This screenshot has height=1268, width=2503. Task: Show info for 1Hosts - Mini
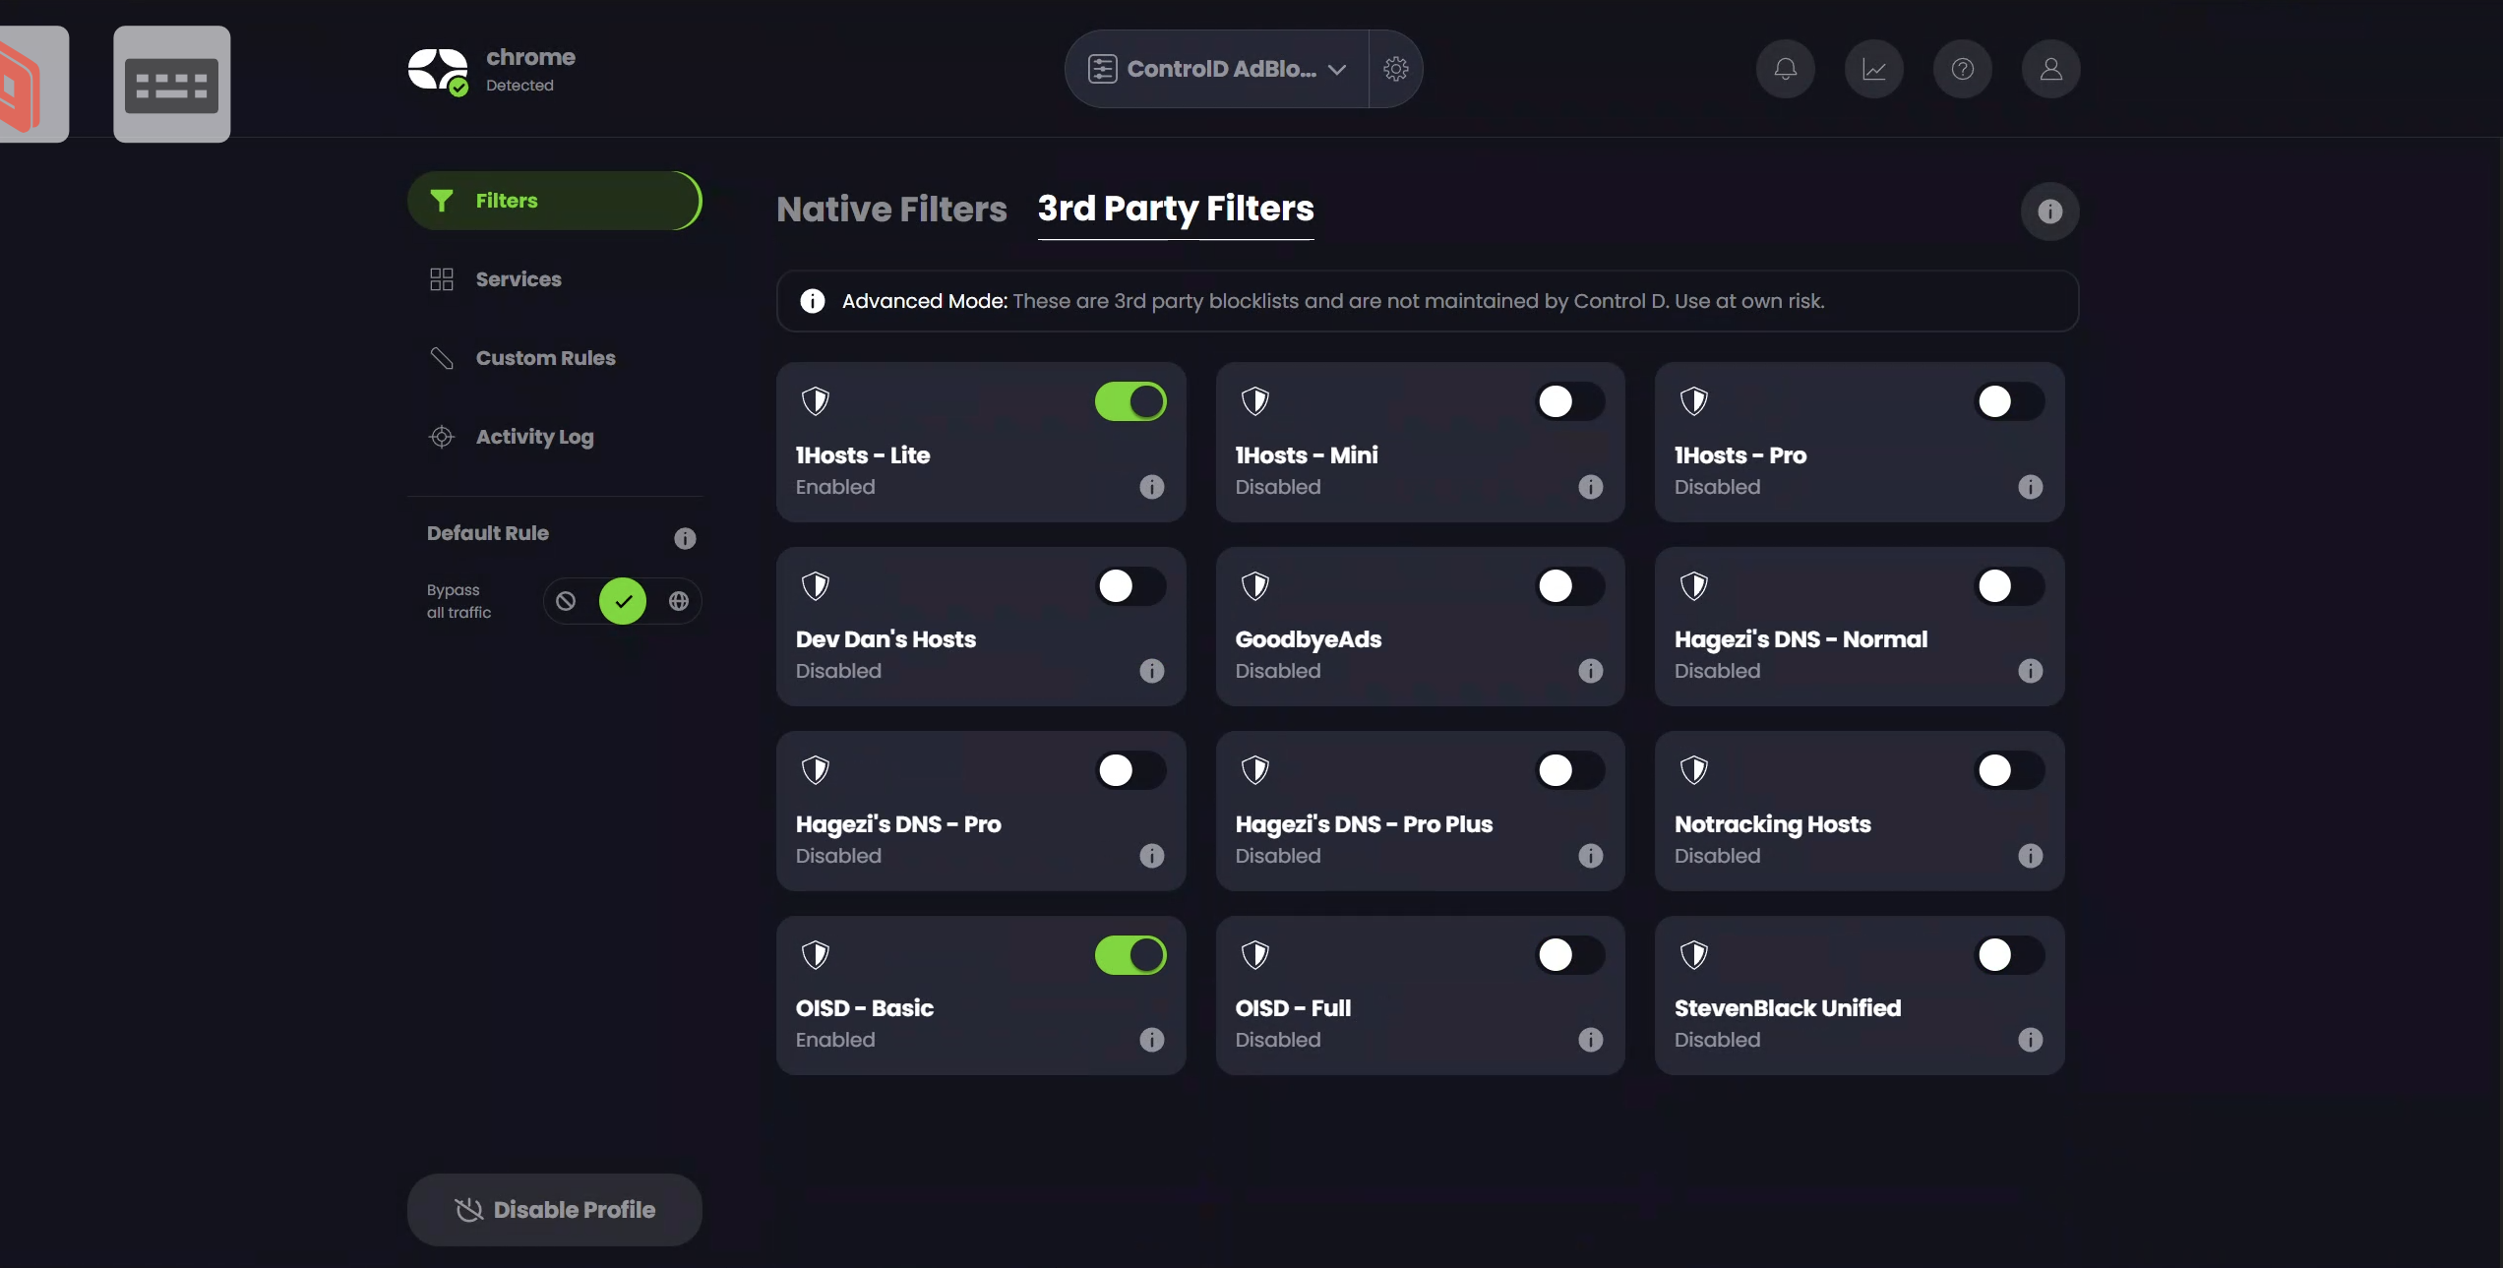tap(1590, 487)
